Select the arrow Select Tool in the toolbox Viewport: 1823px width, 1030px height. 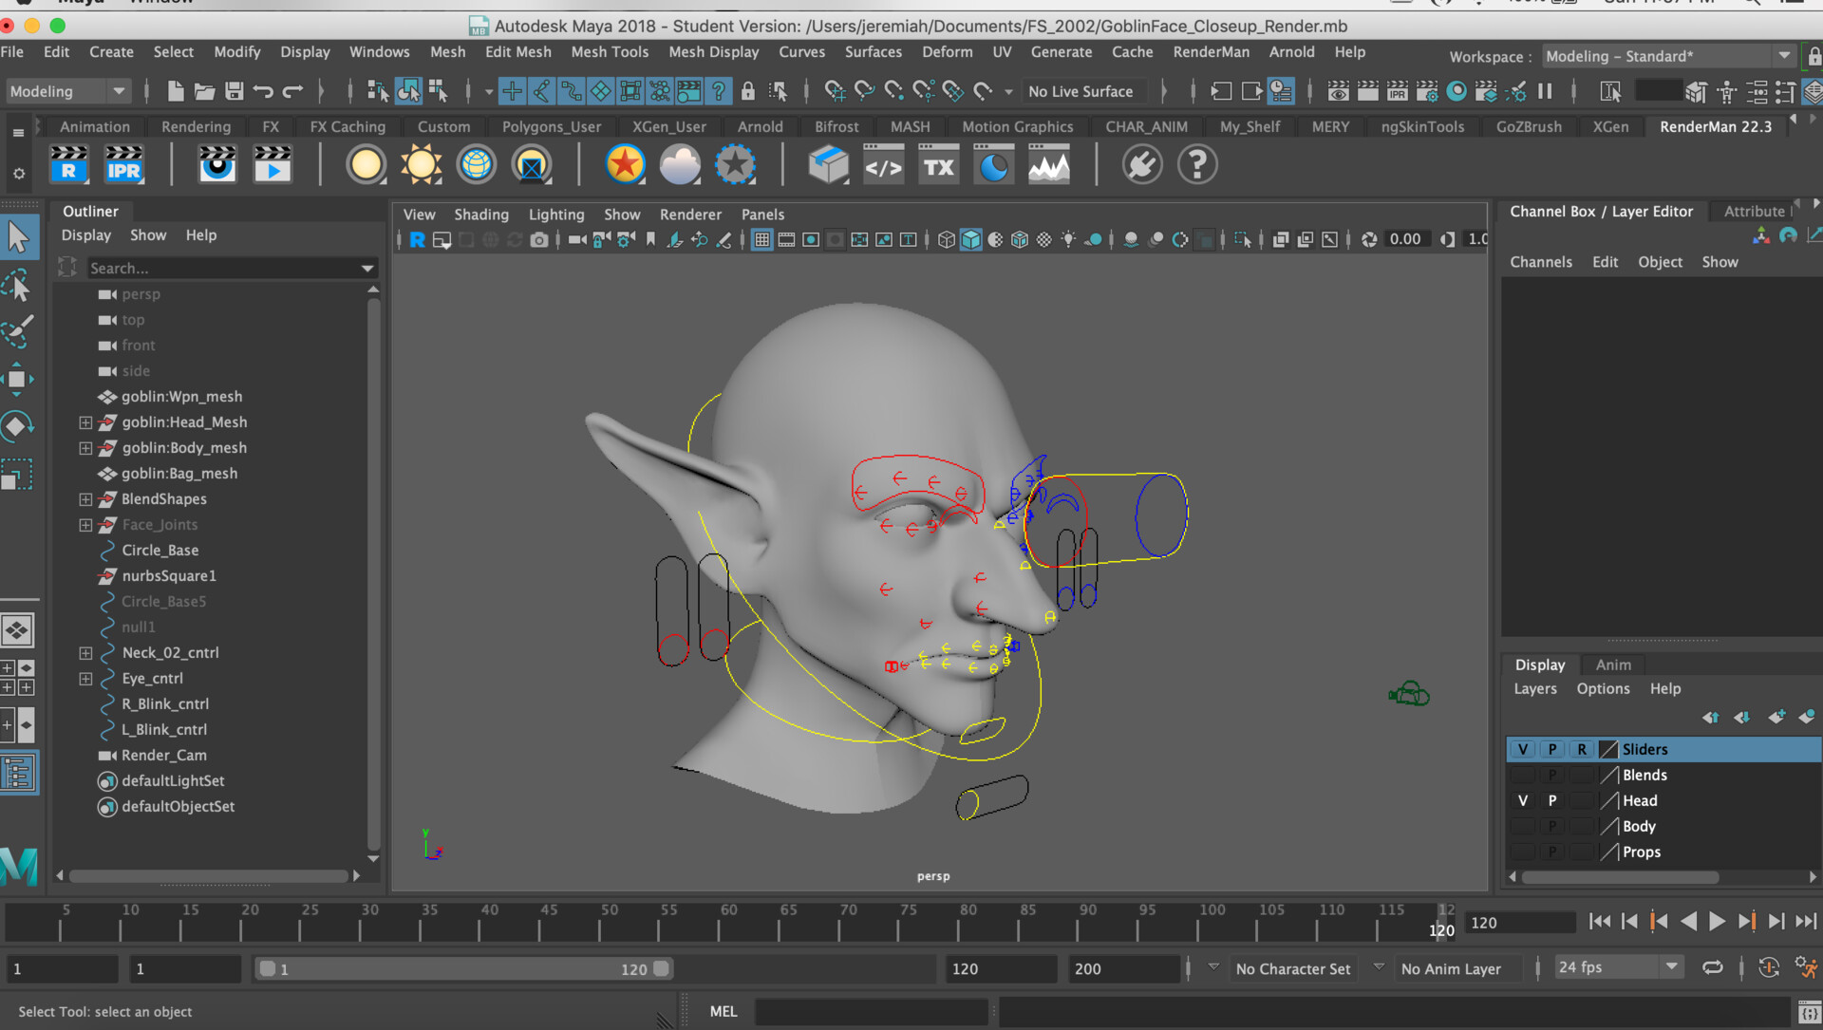(x=20, y=236)
